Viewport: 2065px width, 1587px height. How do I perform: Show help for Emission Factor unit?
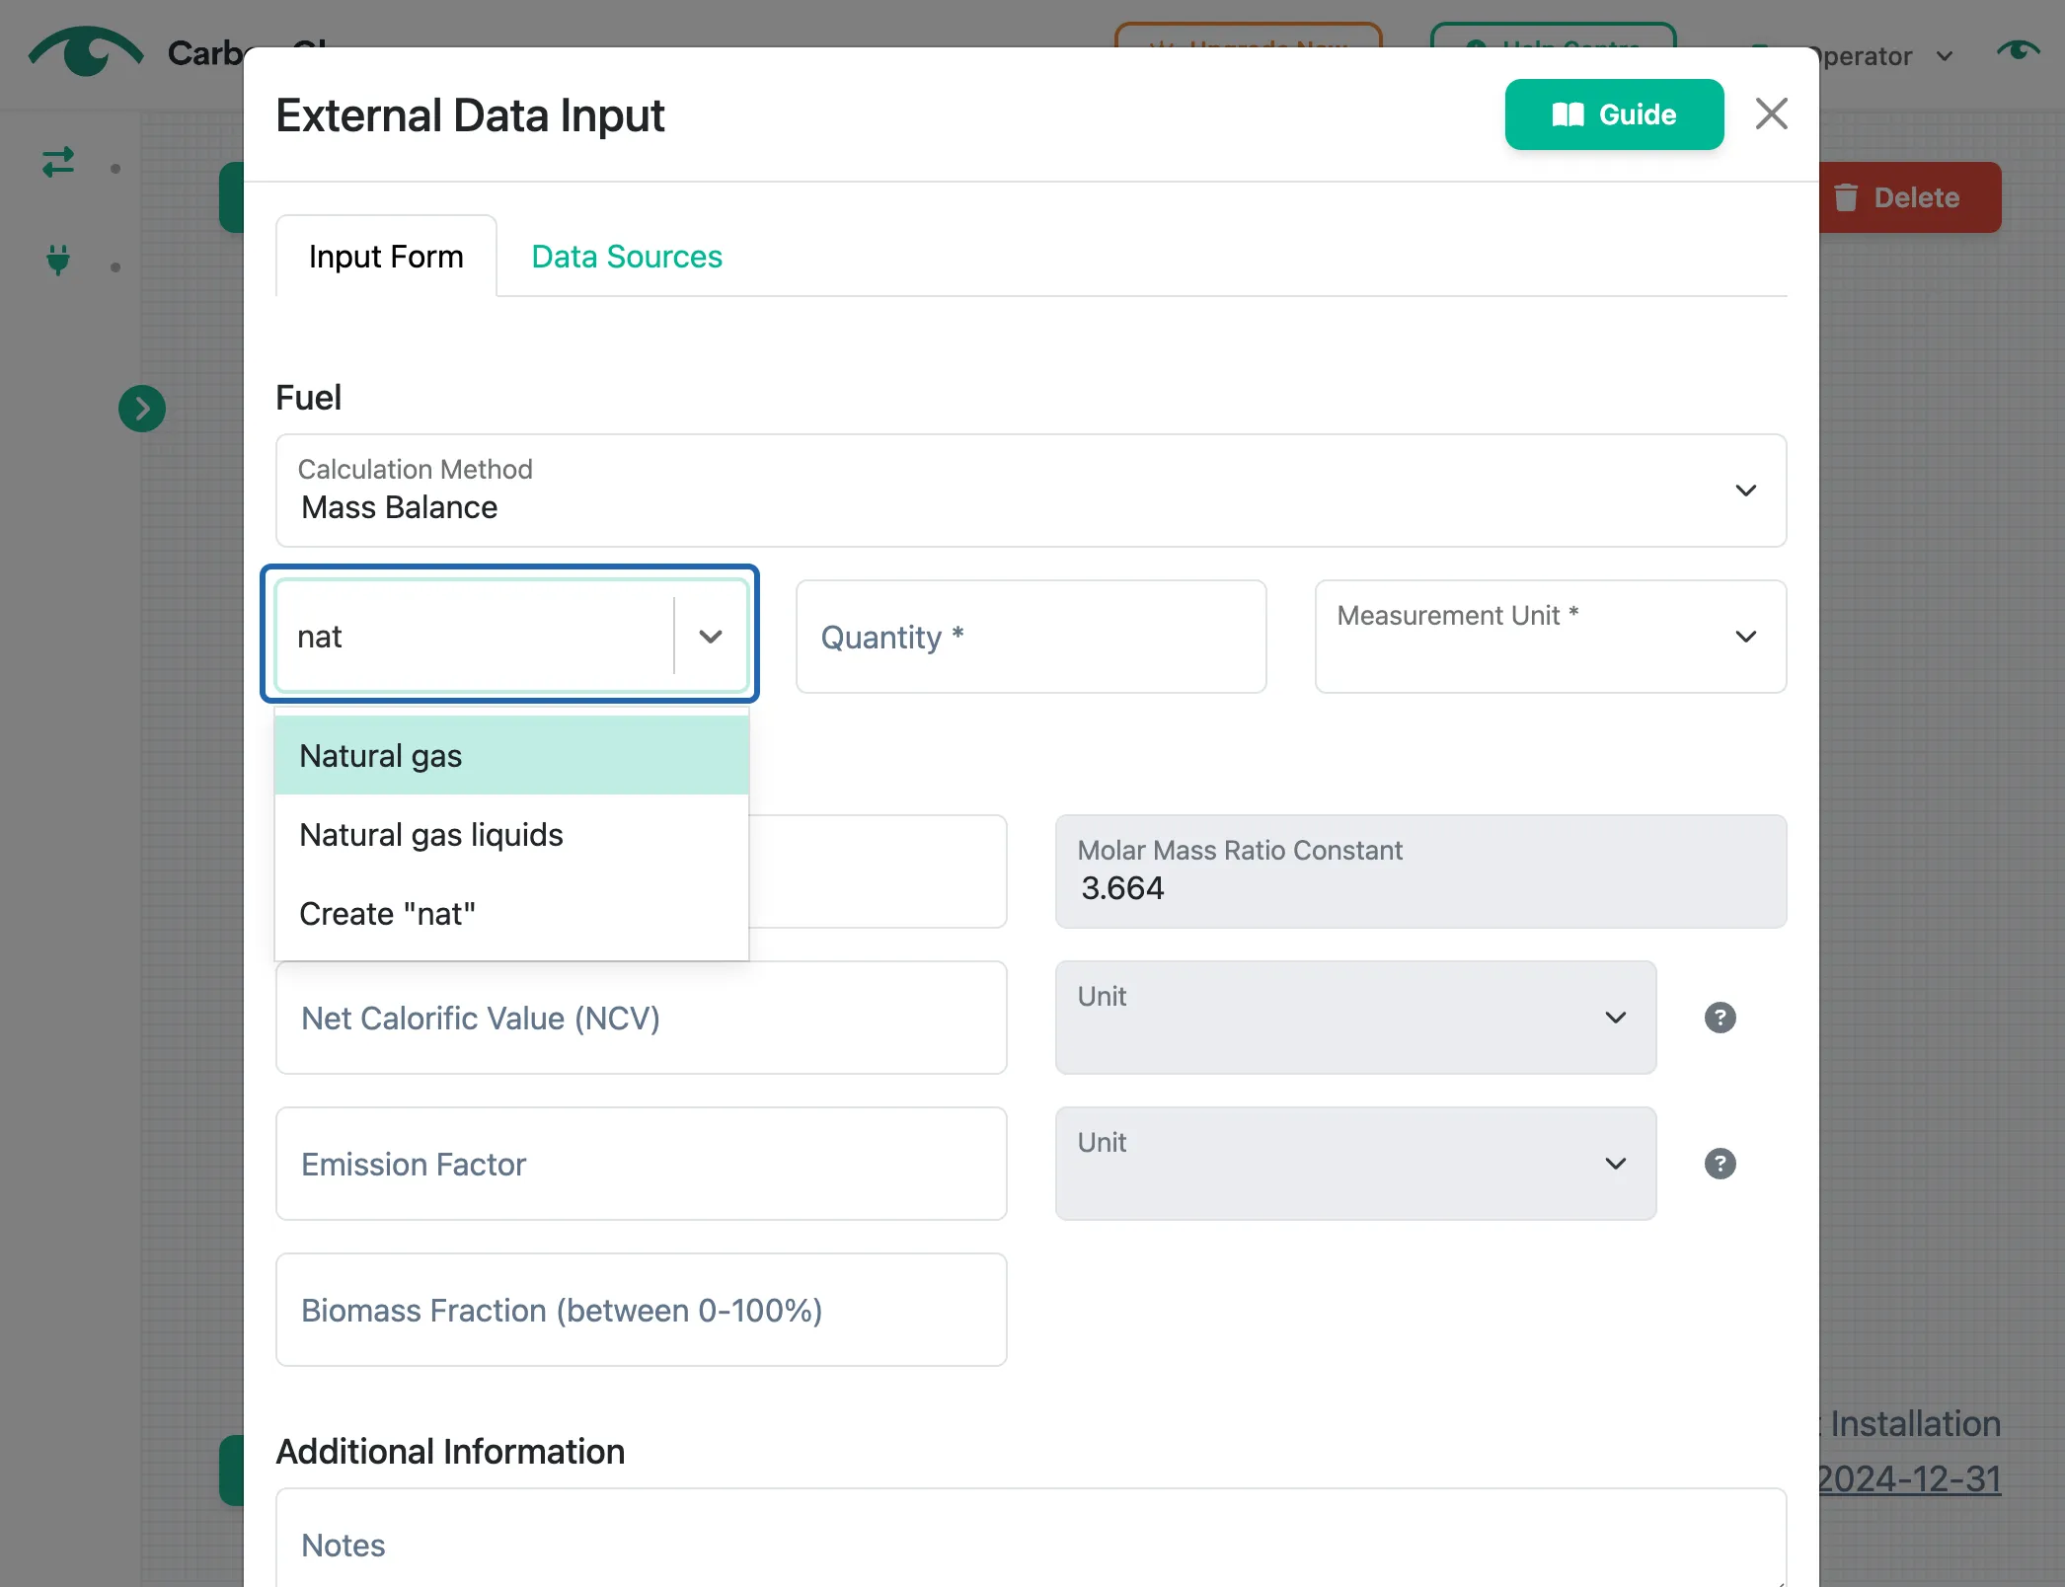tap(1720, 1164)
